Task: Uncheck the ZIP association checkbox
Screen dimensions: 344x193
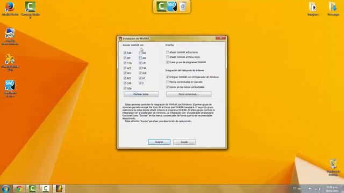Action: point(125,58)
